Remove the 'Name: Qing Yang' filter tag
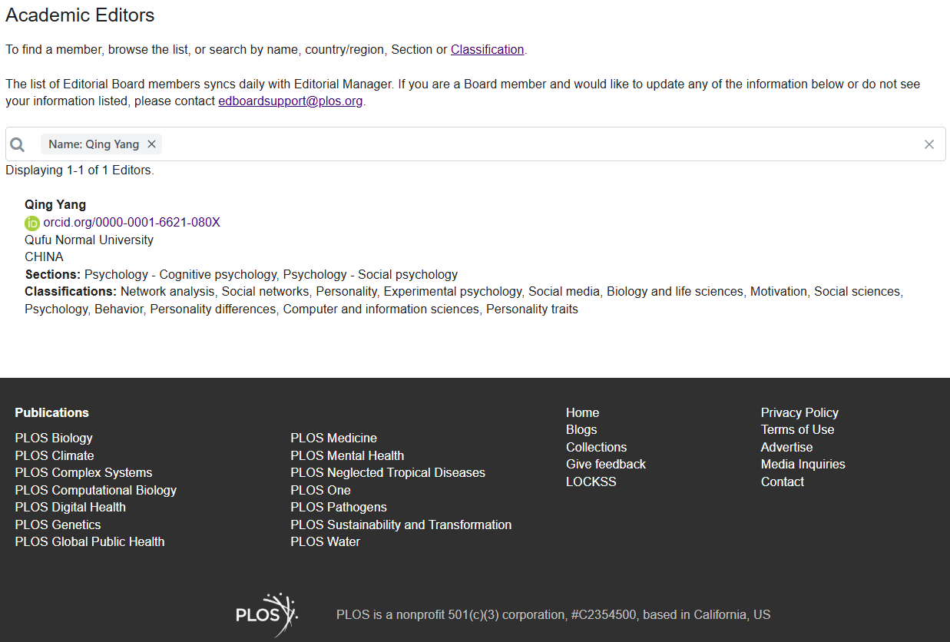This screenshot has height=642, width=950. [x=151, y=144]
